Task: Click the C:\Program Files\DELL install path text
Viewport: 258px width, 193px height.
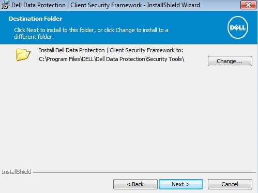Action: tap(112, 59)
